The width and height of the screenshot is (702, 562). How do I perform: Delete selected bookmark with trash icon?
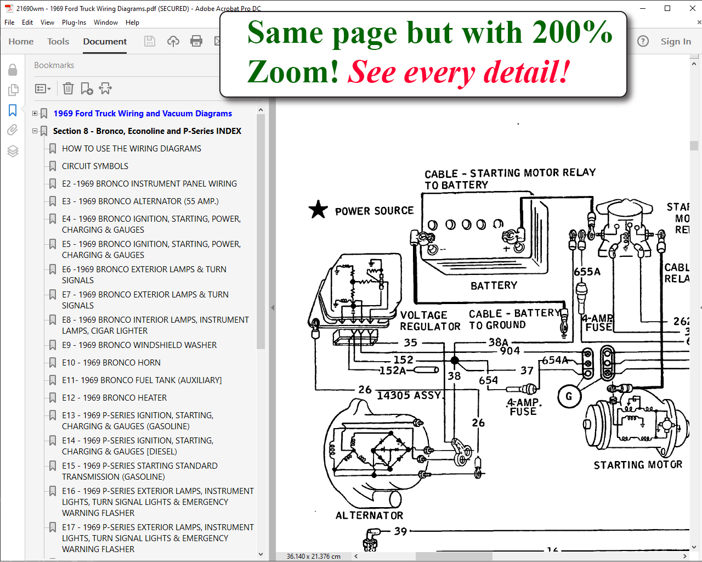[68, 88]
